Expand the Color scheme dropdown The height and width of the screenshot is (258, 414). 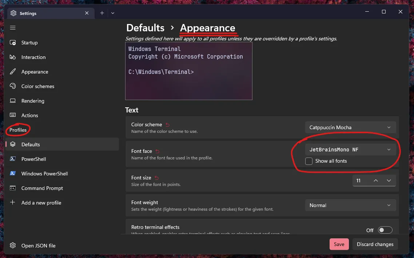click(350, 127)
